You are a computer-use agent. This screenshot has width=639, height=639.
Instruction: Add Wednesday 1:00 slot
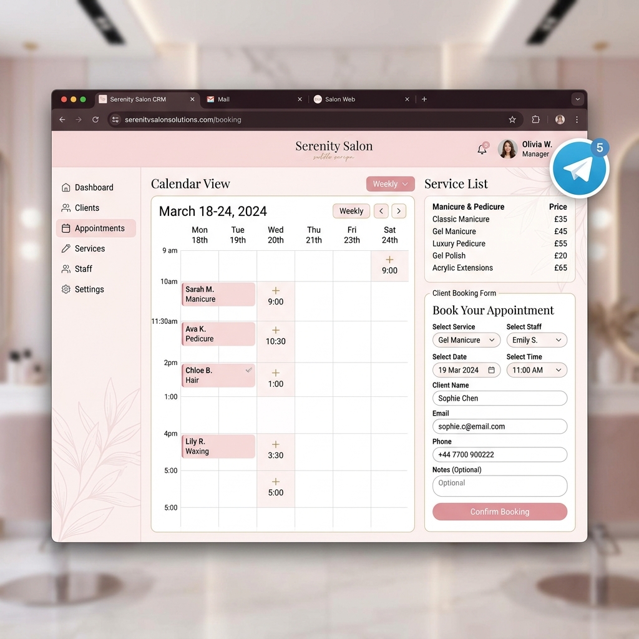276,379
